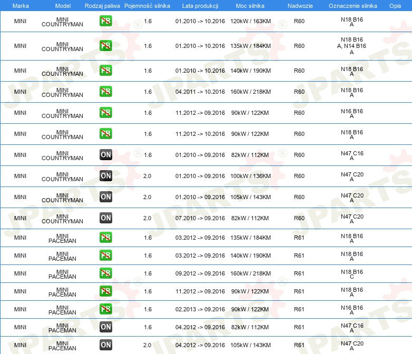Click Countryman engine code N16 B16 A
The height and width of the screenshot is (354, 412).
(351, 114)
